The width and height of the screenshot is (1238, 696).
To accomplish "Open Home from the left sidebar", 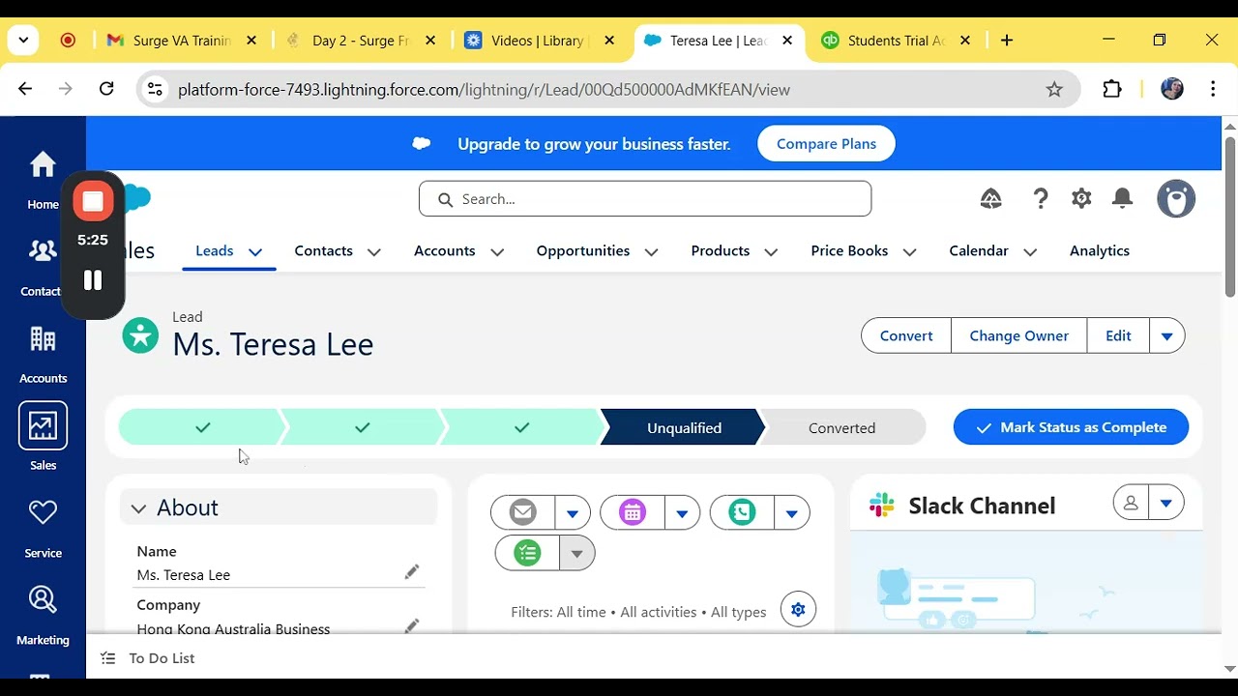I will coord(43,180).
